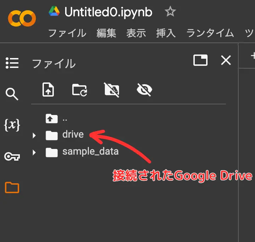Star the Untitled0.ipynb notebook
Screen dimensions: 255x242
(x=170, y=12)
